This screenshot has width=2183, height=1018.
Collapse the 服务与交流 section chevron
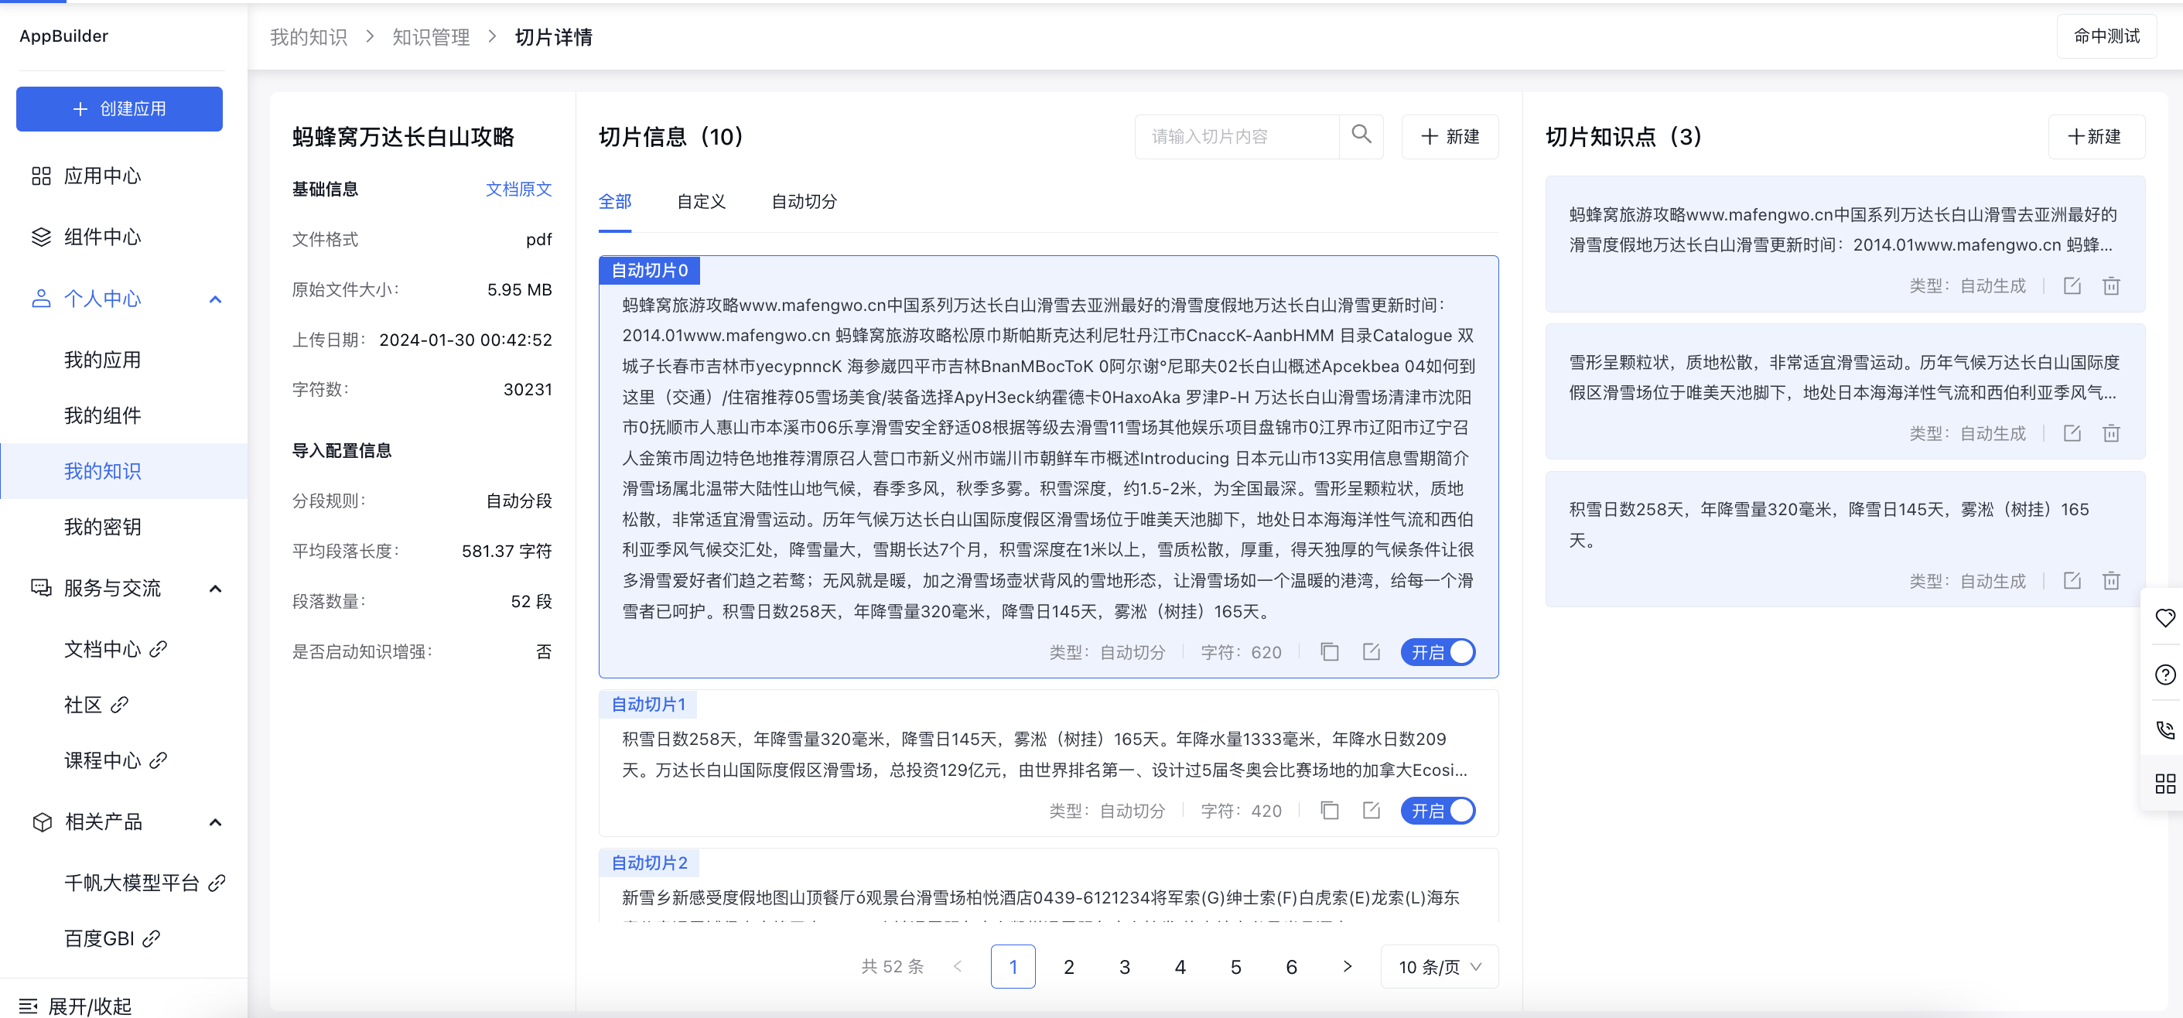[215, 588]
